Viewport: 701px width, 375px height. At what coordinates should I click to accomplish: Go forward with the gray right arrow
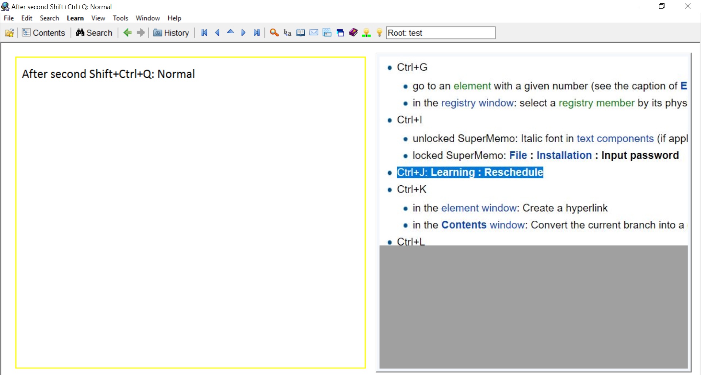(x=141, y=33)
